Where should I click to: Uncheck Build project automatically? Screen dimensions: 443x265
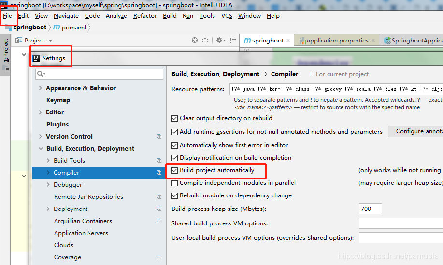pyautogui.click(x=174, y=170)
